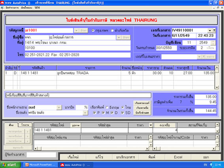Click the due date field 30/1/2550
The width and height of the screenshot is (224, 168).
166,48
